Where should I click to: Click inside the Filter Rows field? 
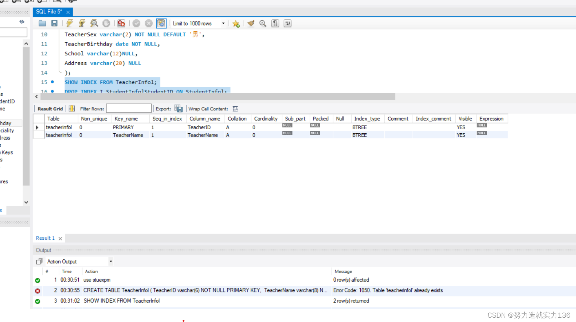click(x=129, y=108)
